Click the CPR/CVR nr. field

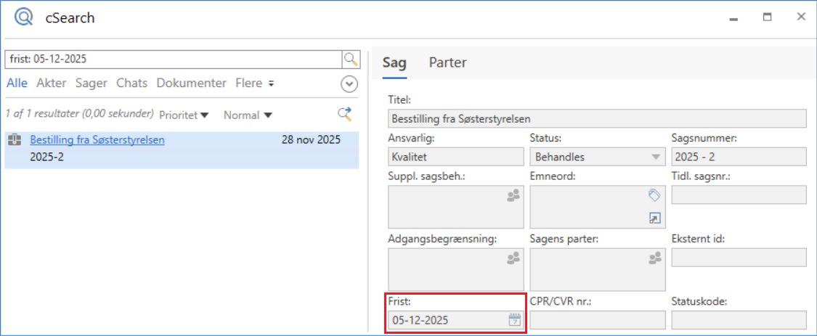(x=598, y=320)
